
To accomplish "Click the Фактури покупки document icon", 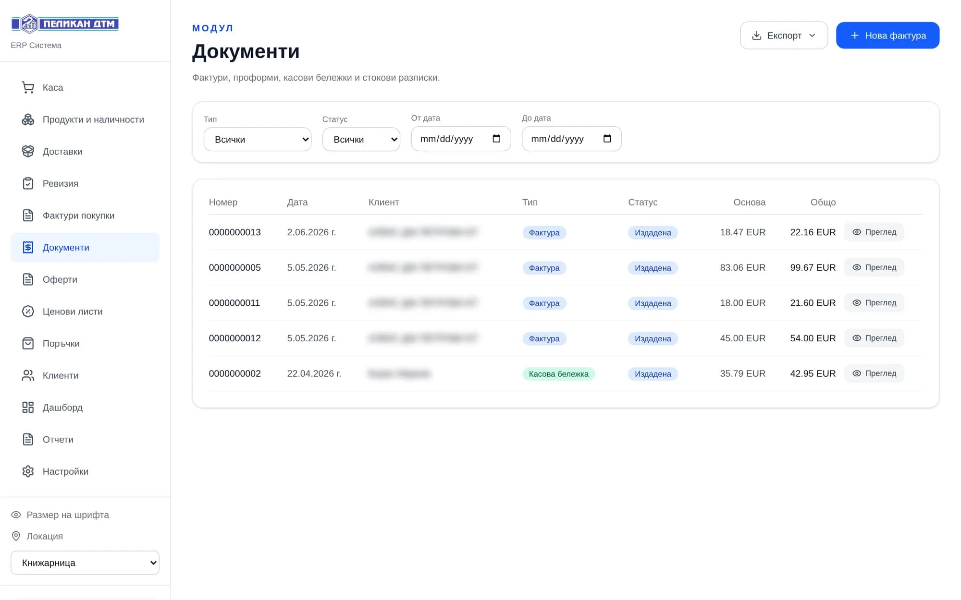I will point(28,216).
